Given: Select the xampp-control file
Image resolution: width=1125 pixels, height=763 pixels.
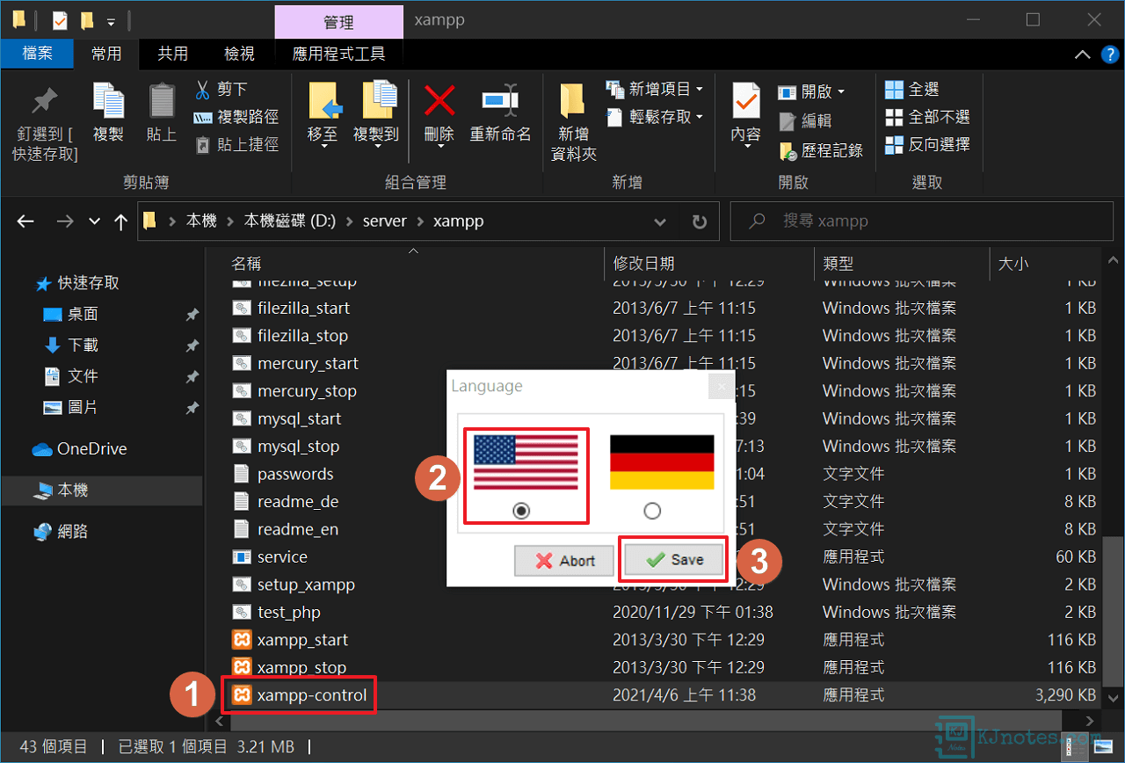Looking at the screenshot, I should [x=299, y=695].
